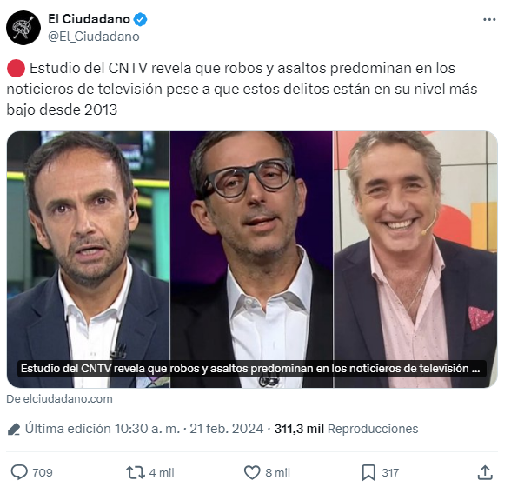
Task: Open the El Ciudadano display name
Action: (89, 19)
